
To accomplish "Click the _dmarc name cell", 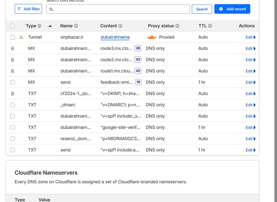I will (x=68, y=105).
